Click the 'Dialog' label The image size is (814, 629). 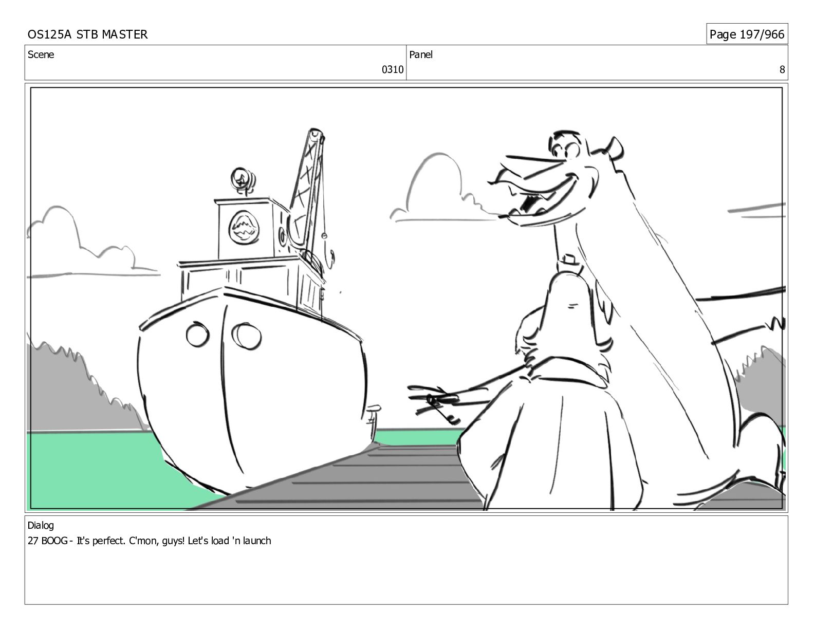tap(41, 526)
